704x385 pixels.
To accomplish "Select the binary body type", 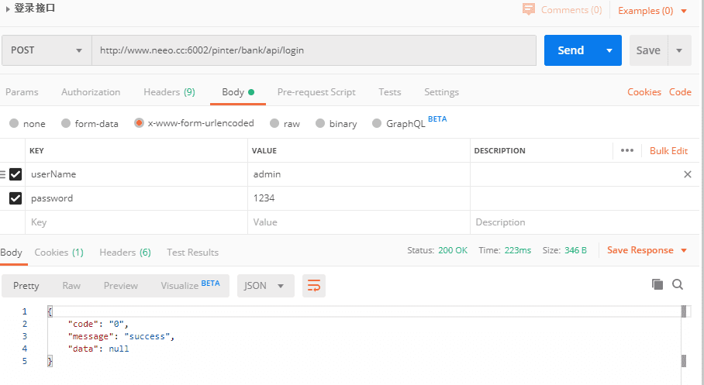I will click(x=320, y=123).
